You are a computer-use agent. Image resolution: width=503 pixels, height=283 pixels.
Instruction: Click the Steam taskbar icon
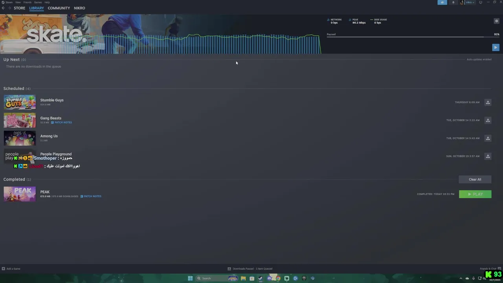pos(261,278)
